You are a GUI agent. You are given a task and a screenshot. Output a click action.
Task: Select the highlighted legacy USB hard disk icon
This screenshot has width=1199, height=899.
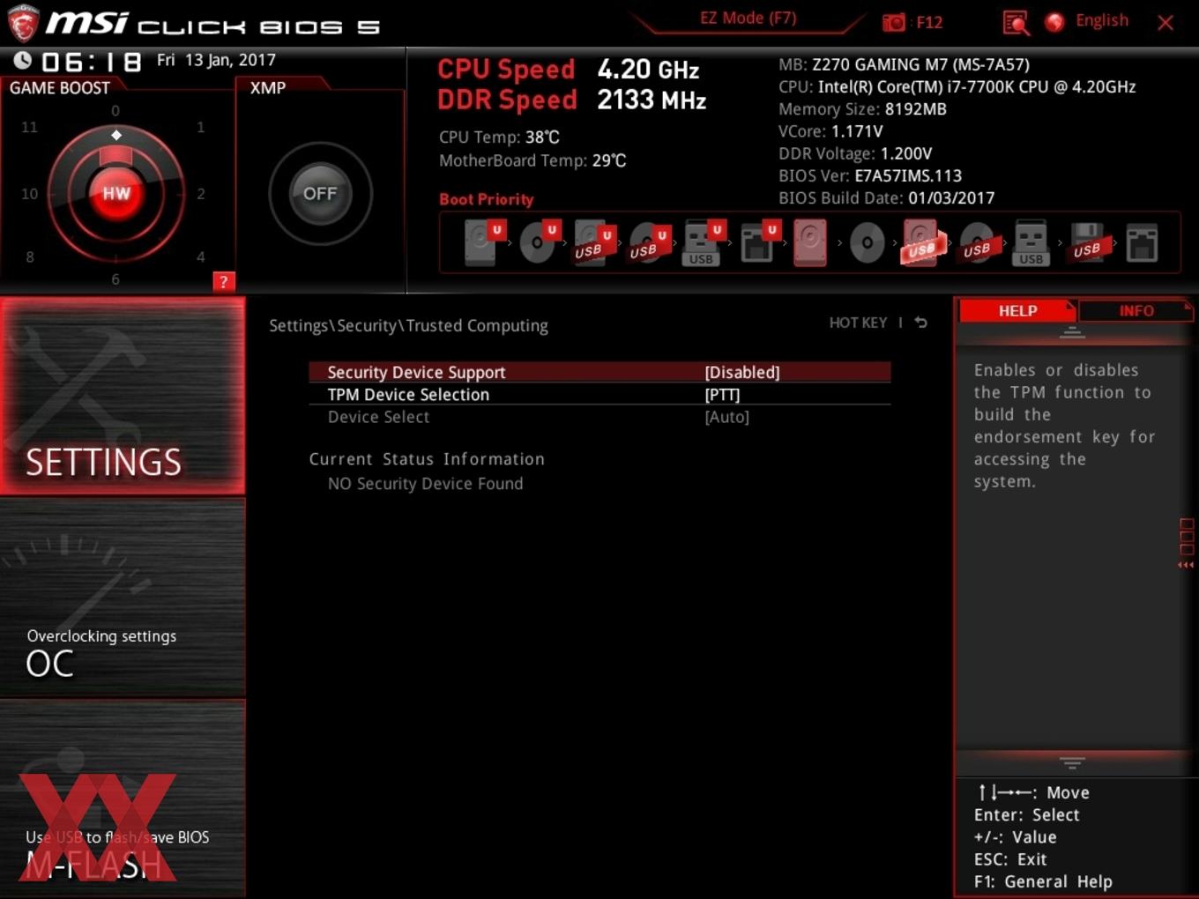pyautogui.click(x=922, y=242)
